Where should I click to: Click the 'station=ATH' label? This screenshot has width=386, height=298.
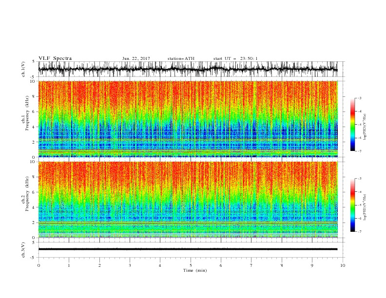181,58
